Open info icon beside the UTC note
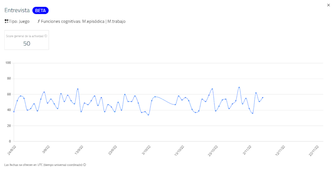This screenshot has width=334, height=174. [x=84, y=165]
